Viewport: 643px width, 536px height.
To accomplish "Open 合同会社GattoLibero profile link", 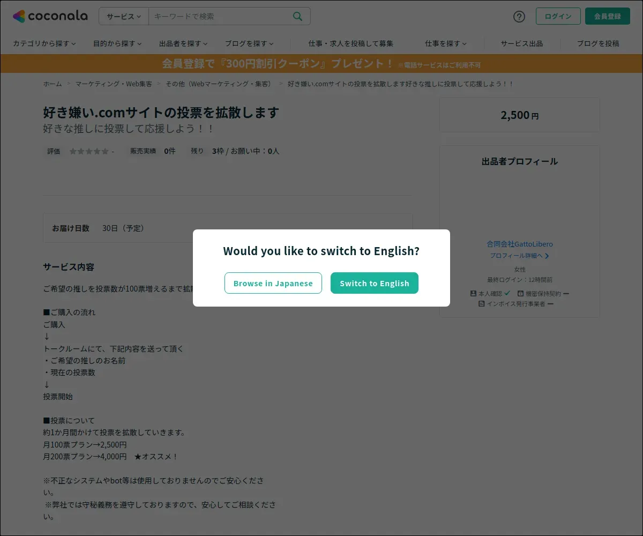I will (520, 244).
